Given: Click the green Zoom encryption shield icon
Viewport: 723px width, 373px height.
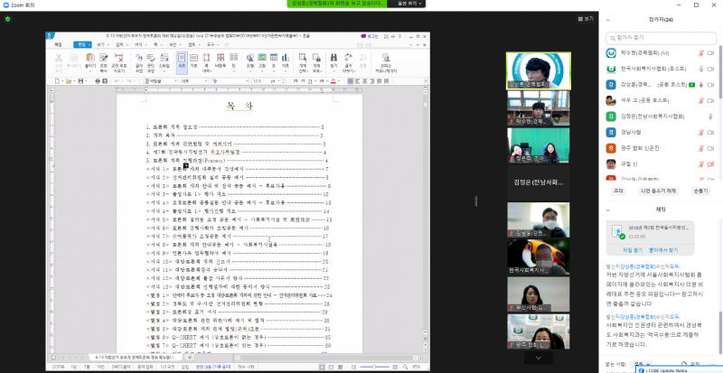Looking at the screenshot, I should (7, 19).
